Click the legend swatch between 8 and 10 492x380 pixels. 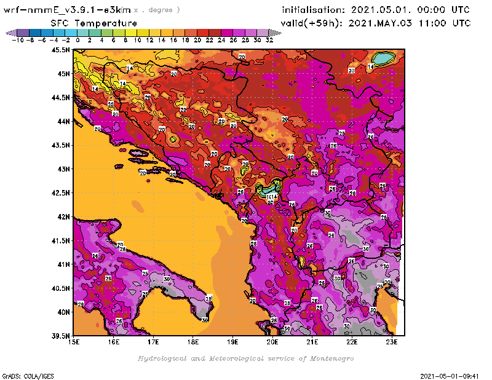tap(131, 33)
